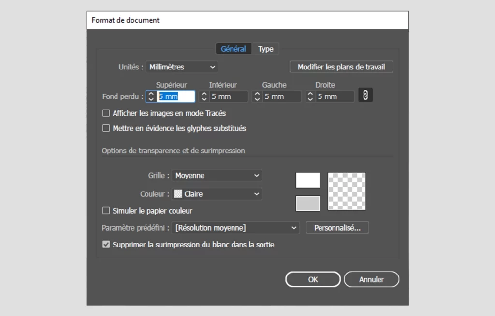Open the Grille dropdown set to Moyenne

(x=217, y=176)
